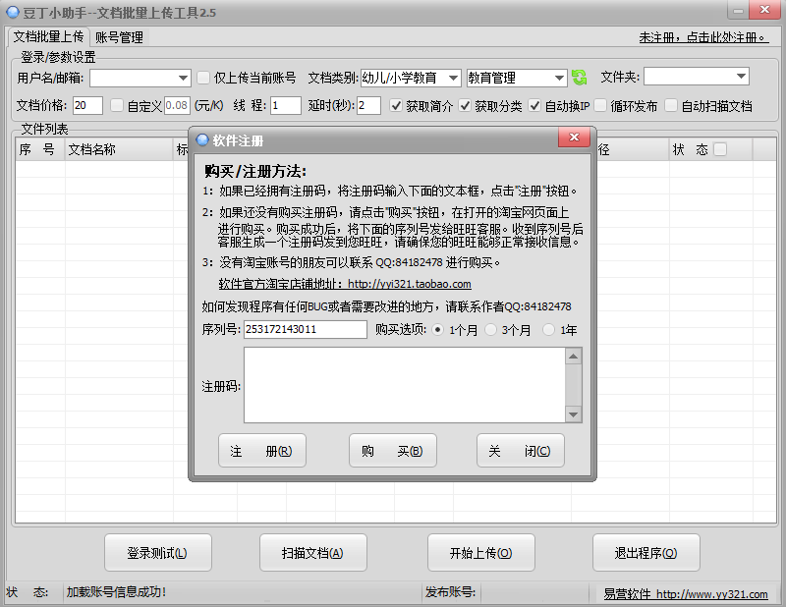The height and width of the screenshot is (607, 786).
Task: Click the 注册码 scrollbar down arrow
Action: 573,414
